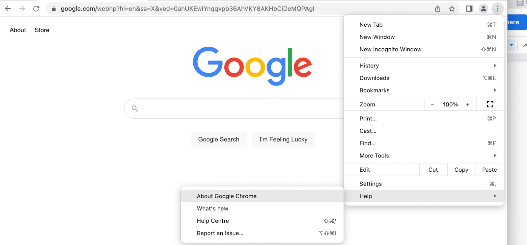This screenshot has height=245, width=527.
Task: Click the browser back arrow
Action: click(8, 9)
